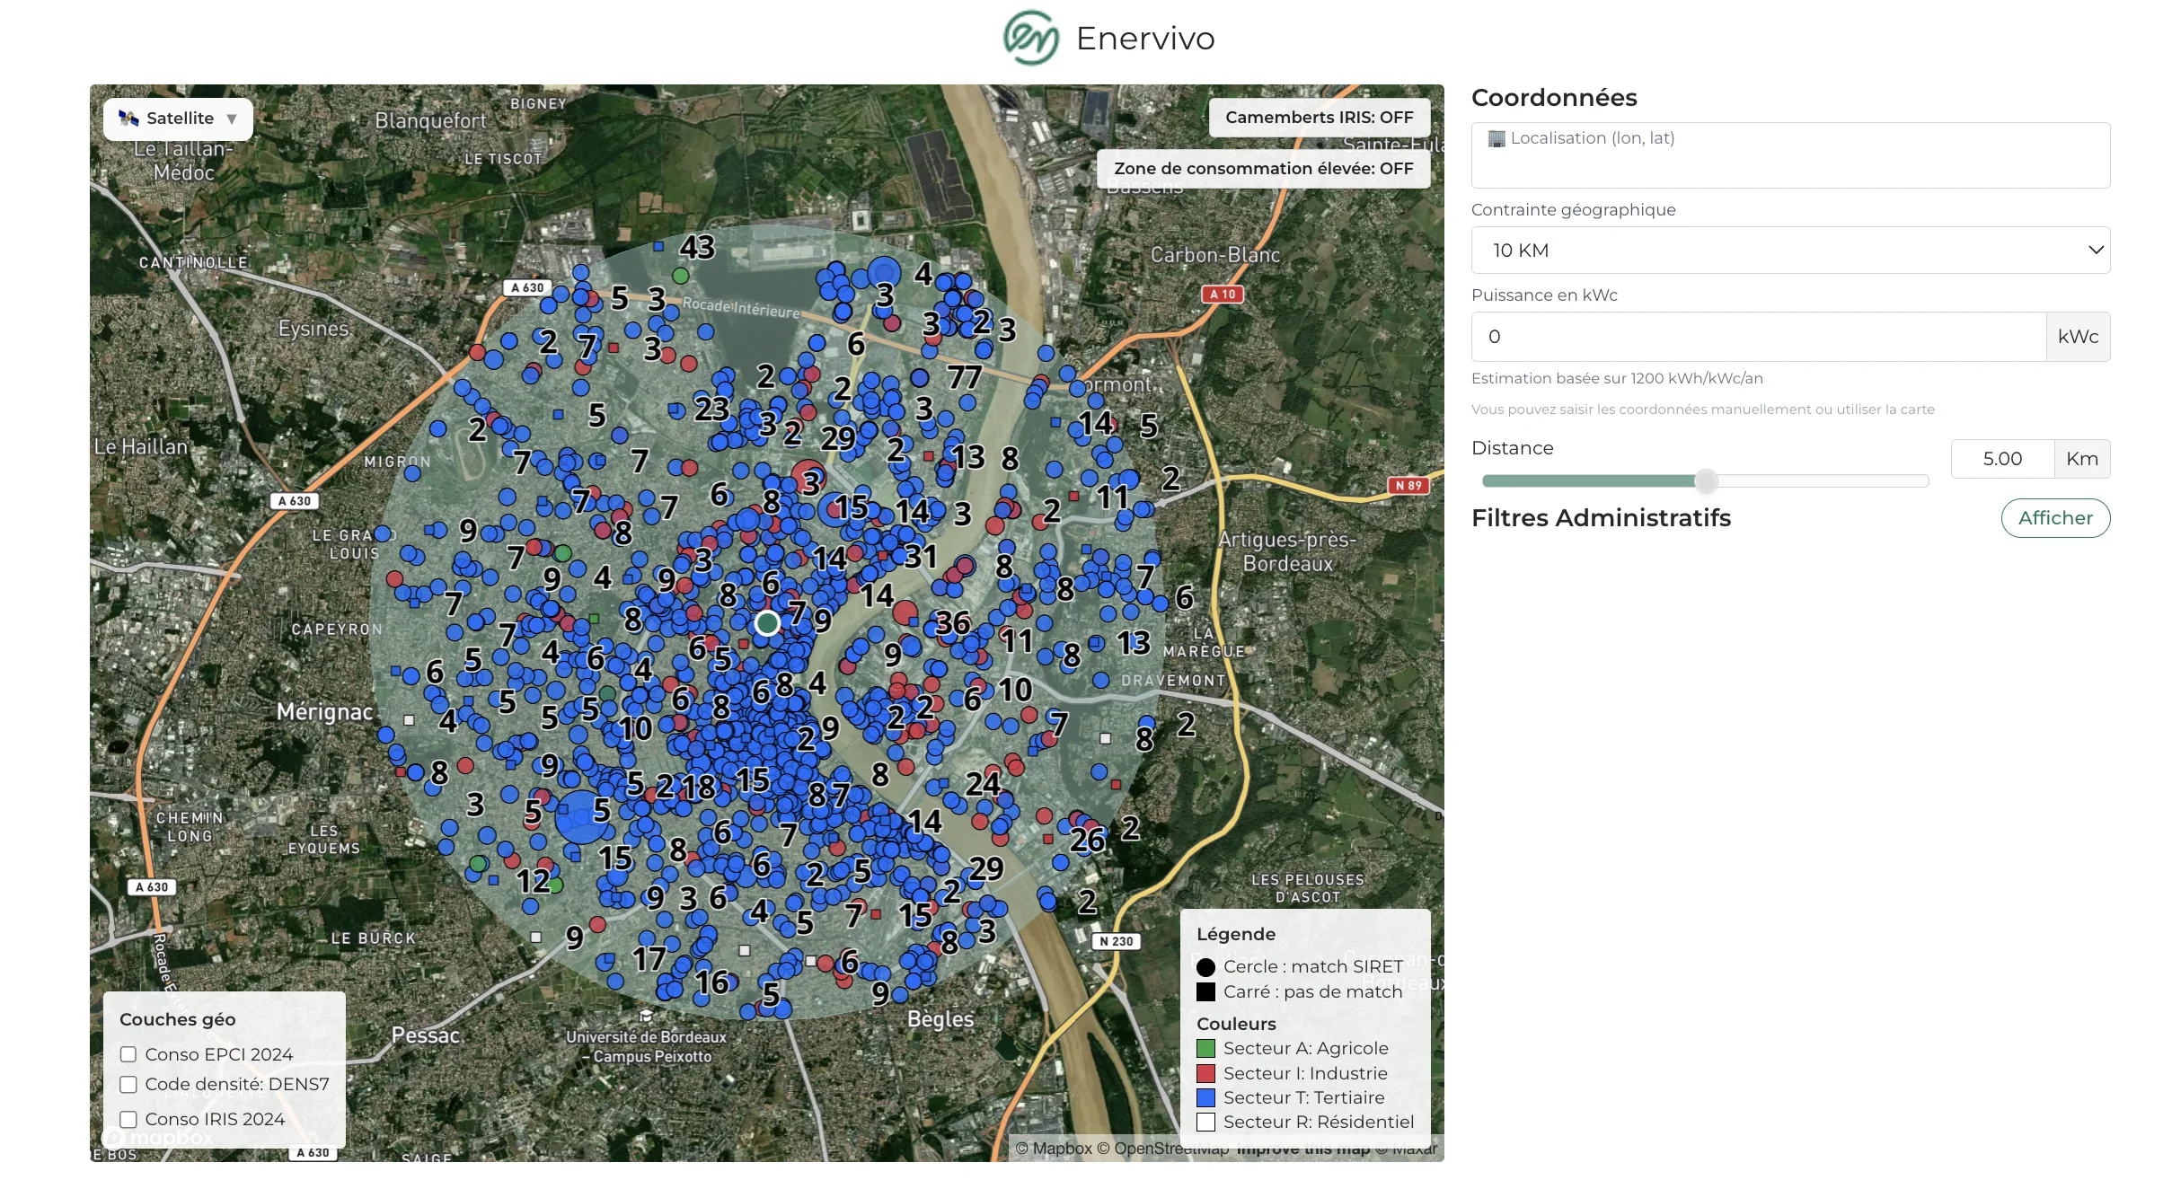Click the Distance slider handle
The width and height of the screenshot is (2172, 1180).
coord(1706,481)
